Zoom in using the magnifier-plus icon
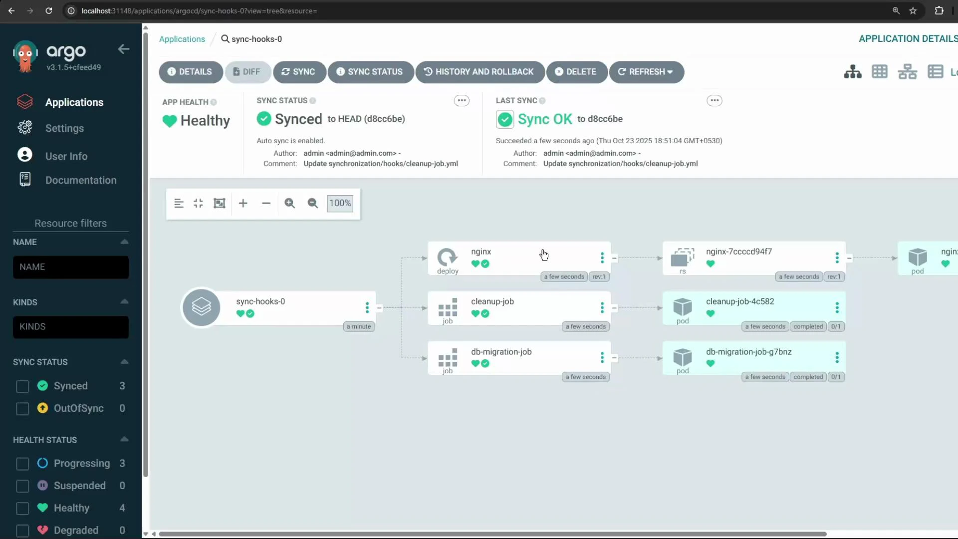 [x=289, y=203]
